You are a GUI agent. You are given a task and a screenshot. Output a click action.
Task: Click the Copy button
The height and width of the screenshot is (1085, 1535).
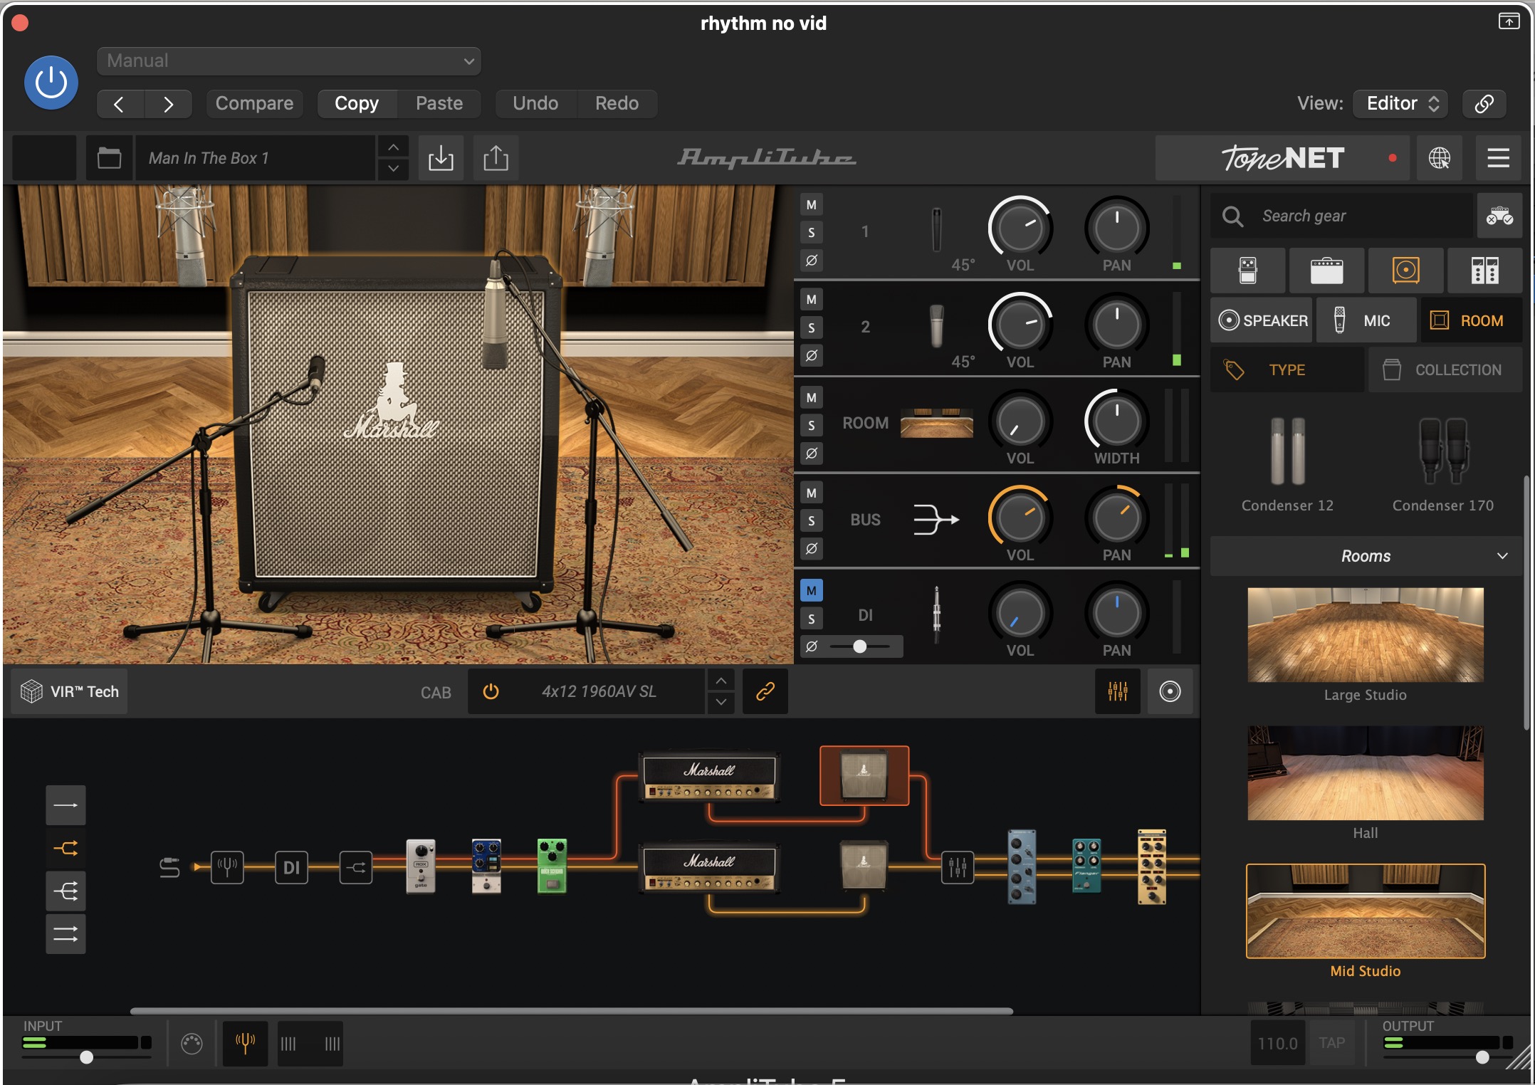[357, 103]
